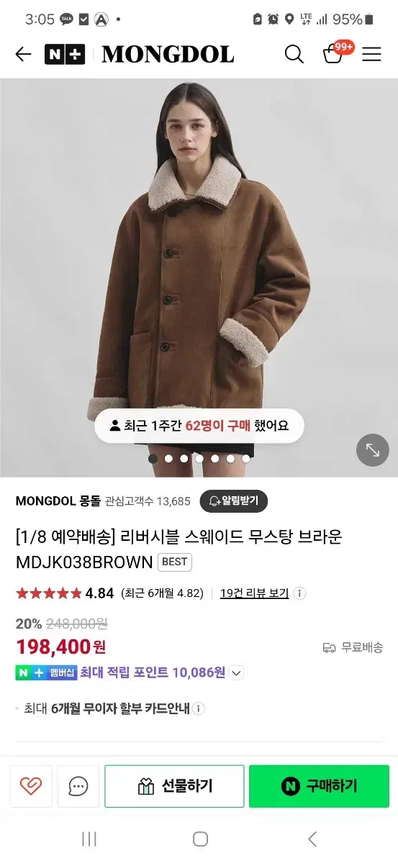Viewport: 398px width, 863px height.
Task: Open the chat inquiry icon
Action: [x=78, y=786]
